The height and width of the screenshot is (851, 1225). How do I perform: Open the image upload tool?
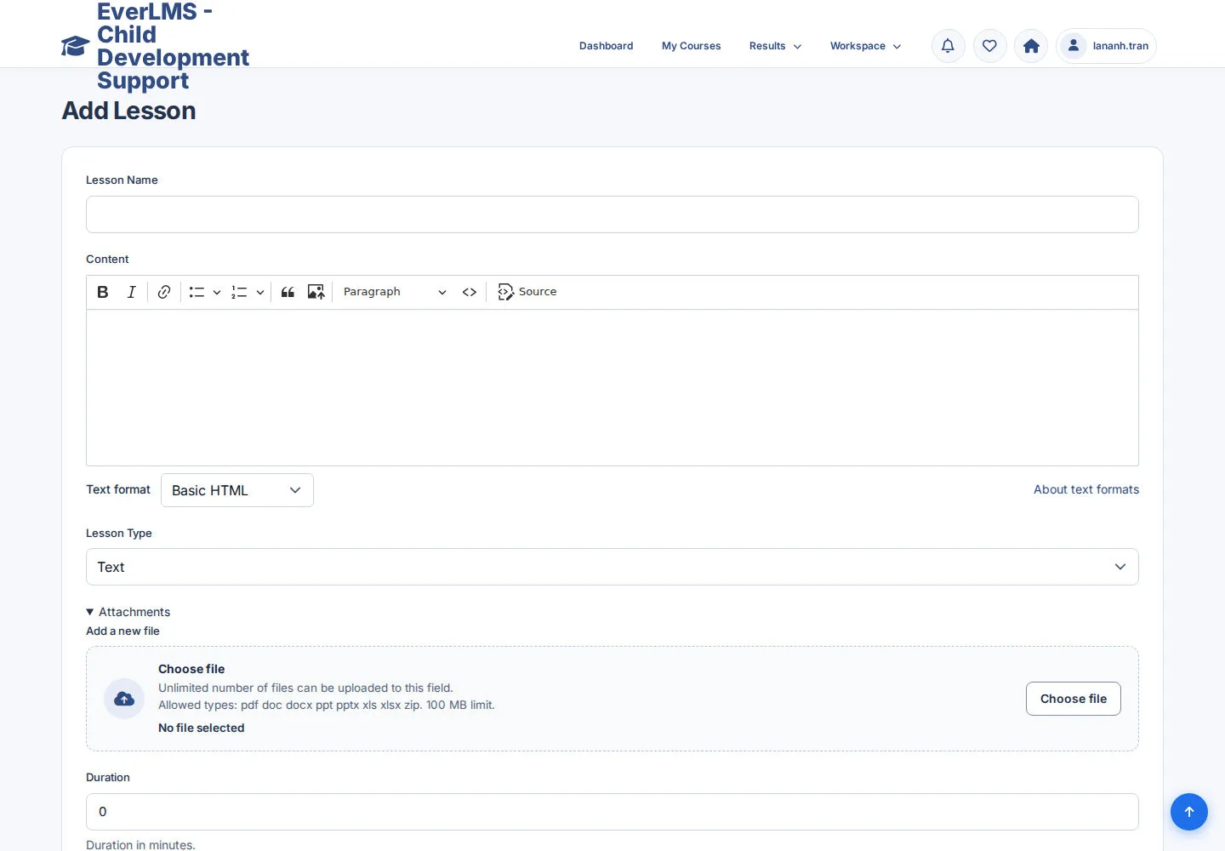coord(316,292)
